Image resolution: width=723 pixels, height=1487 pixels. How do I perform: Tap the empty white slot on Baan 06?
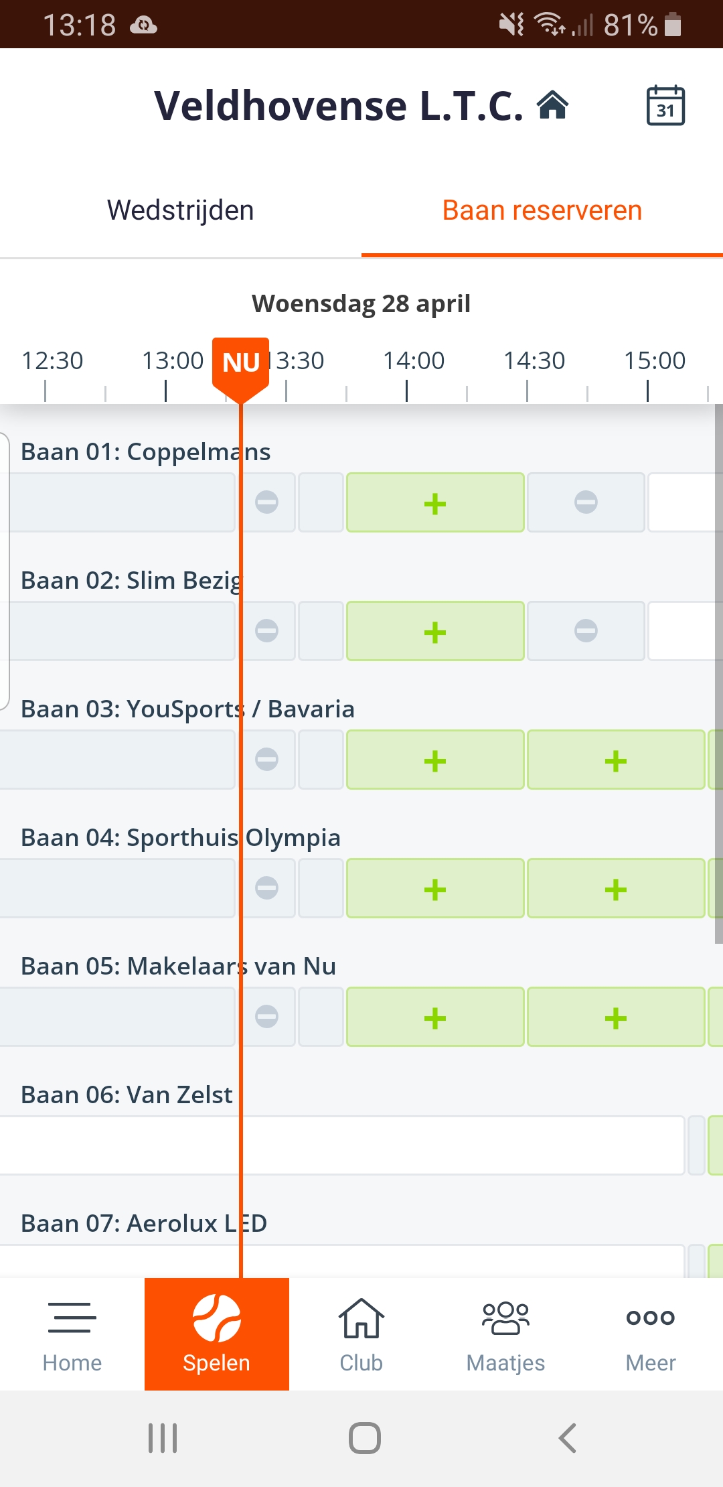[341, 1145]
